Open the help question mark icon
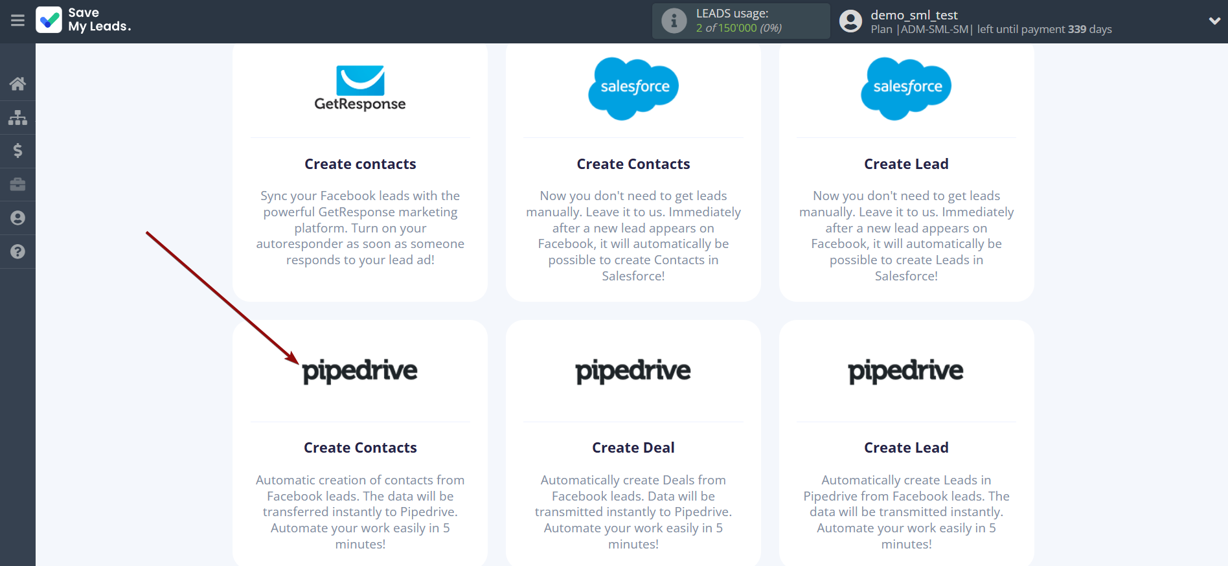Screen dimensions: 1228x566 pyautogui.click(x=17, y=252)
